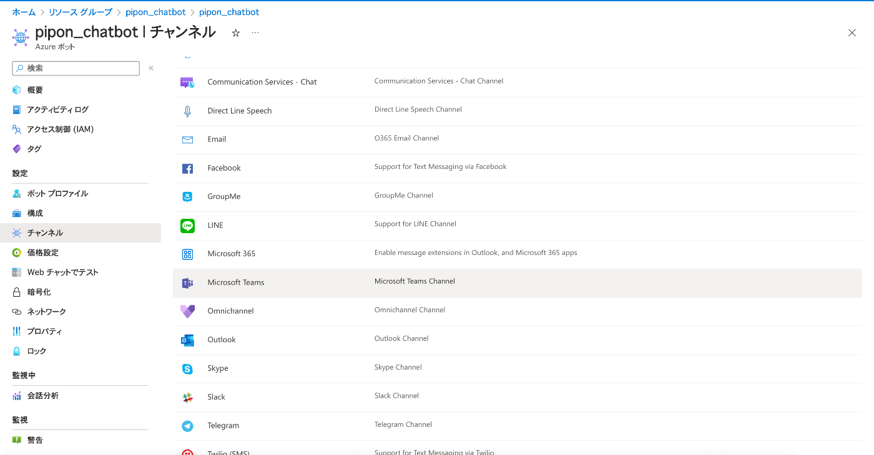874x455 pixels.
Task: Click last pipon_chatbot breadcrumb link
Action: pos(229,12)
